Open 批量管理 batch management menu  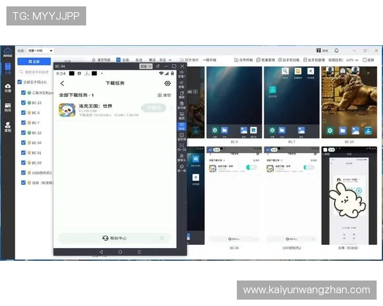266,60
